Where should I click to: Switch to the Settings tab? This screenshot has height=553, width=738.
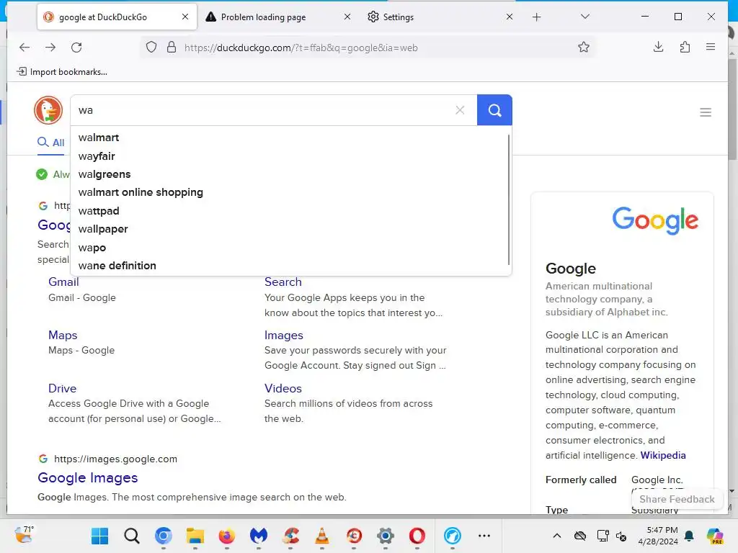398,17
